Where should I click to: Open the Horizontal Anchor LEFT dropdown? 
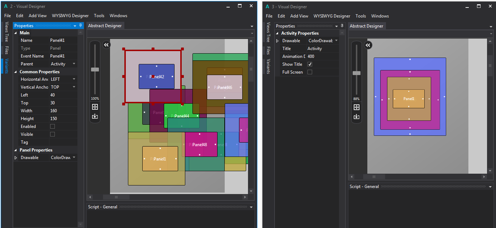[74, 79]
